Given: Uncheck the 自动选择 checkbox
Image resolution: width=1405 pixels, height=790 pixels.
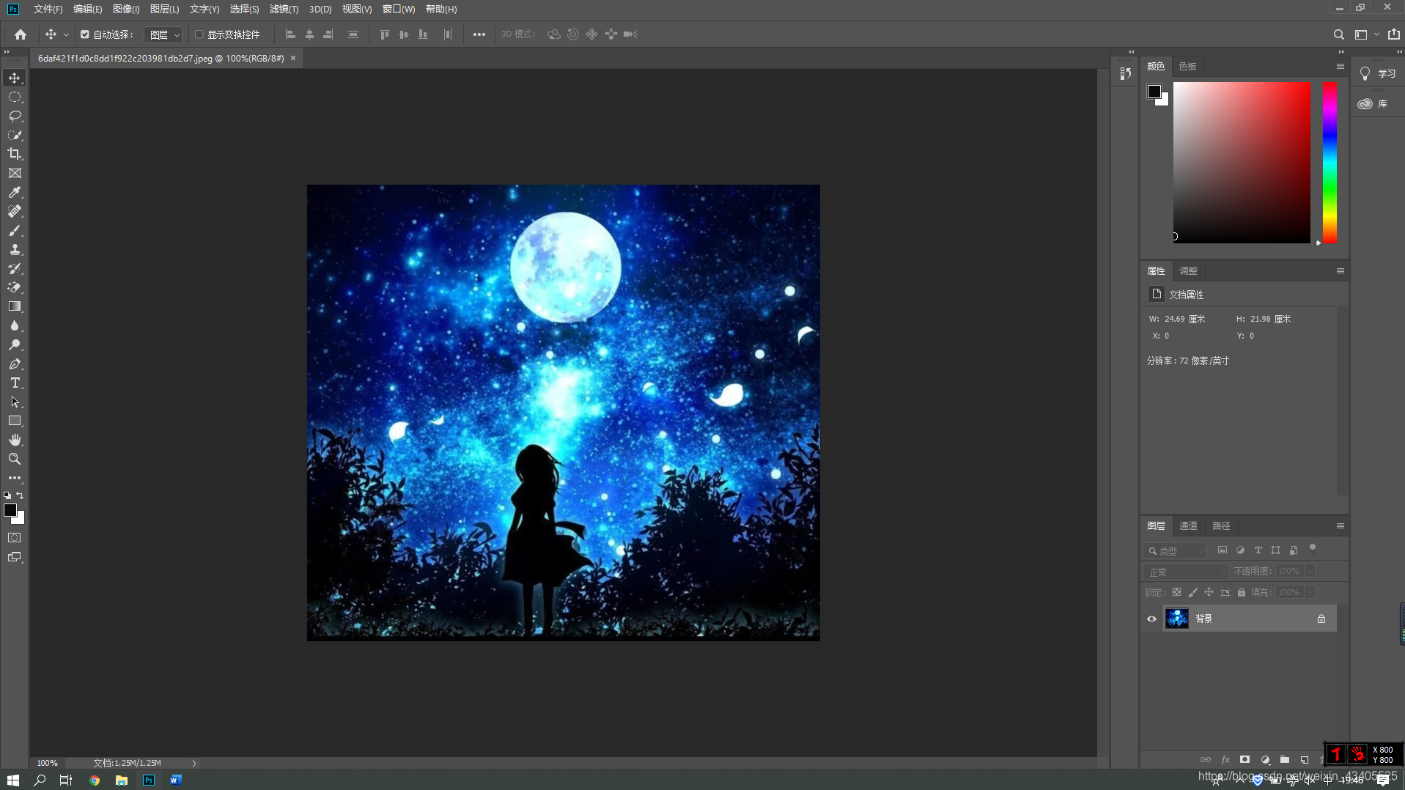Looking at the screenshot, I should [x=84, y=34].
